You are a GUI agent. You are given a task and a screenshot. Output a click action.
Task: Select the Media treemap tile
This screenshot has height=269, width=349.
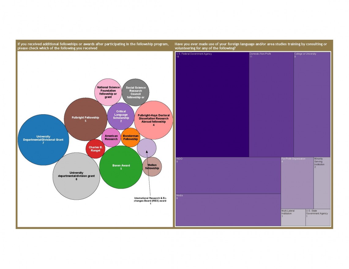pos(228,210)
